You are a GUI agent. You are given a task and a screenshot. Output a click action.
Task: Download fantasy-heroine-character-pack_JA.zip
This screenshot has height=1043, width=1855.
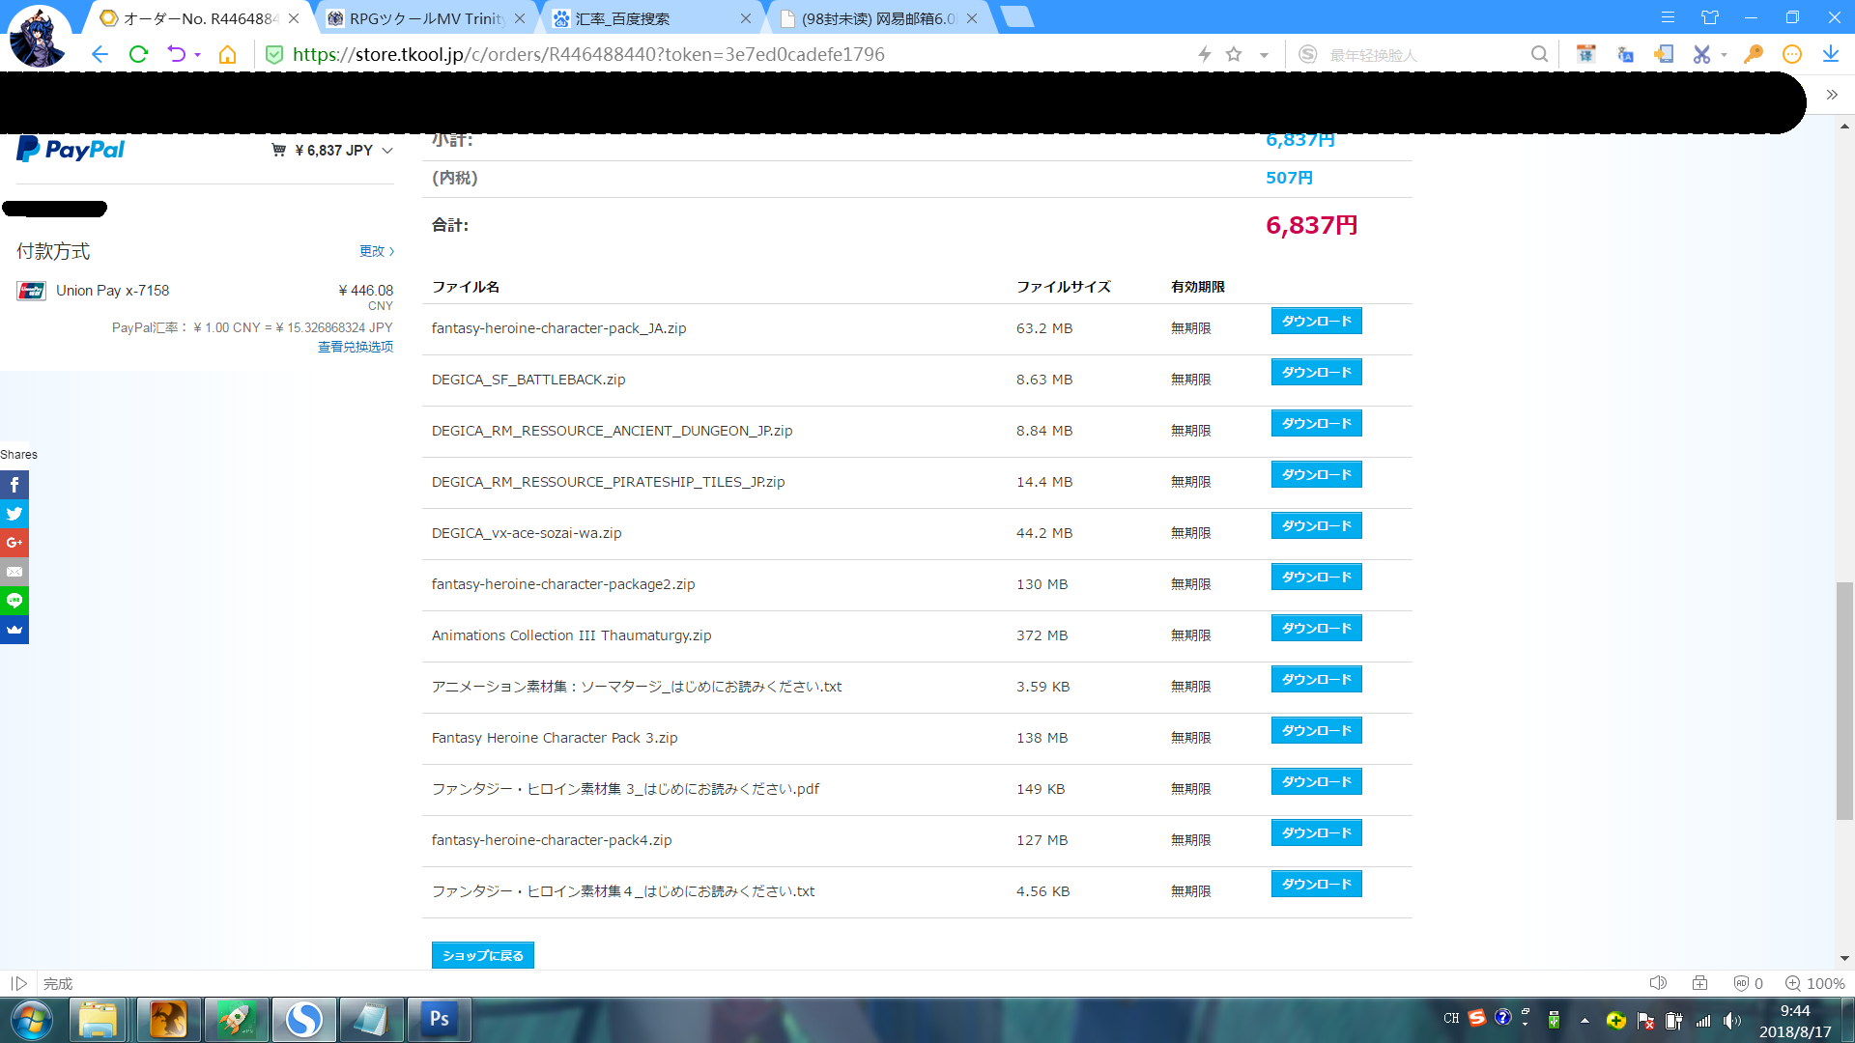(x=1316, y=322)
